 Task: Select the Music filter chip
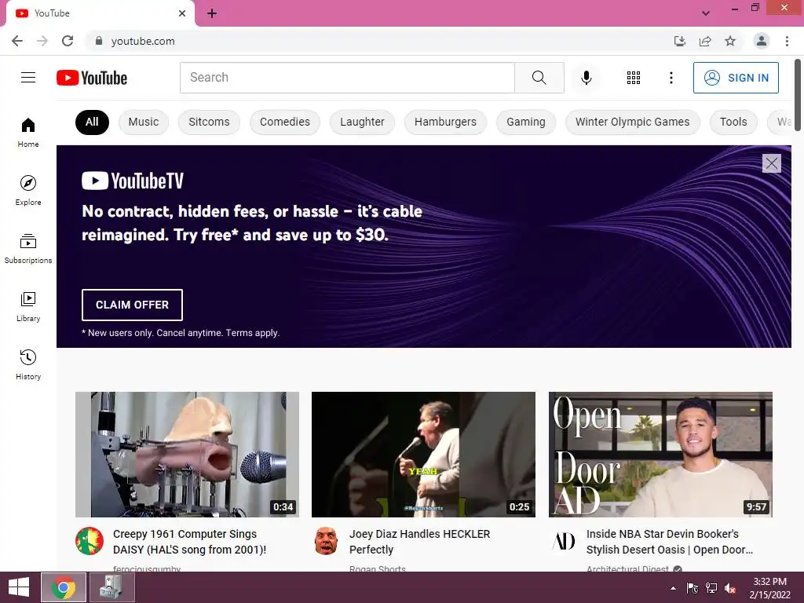pyautogui.click(x=144, y=122)
